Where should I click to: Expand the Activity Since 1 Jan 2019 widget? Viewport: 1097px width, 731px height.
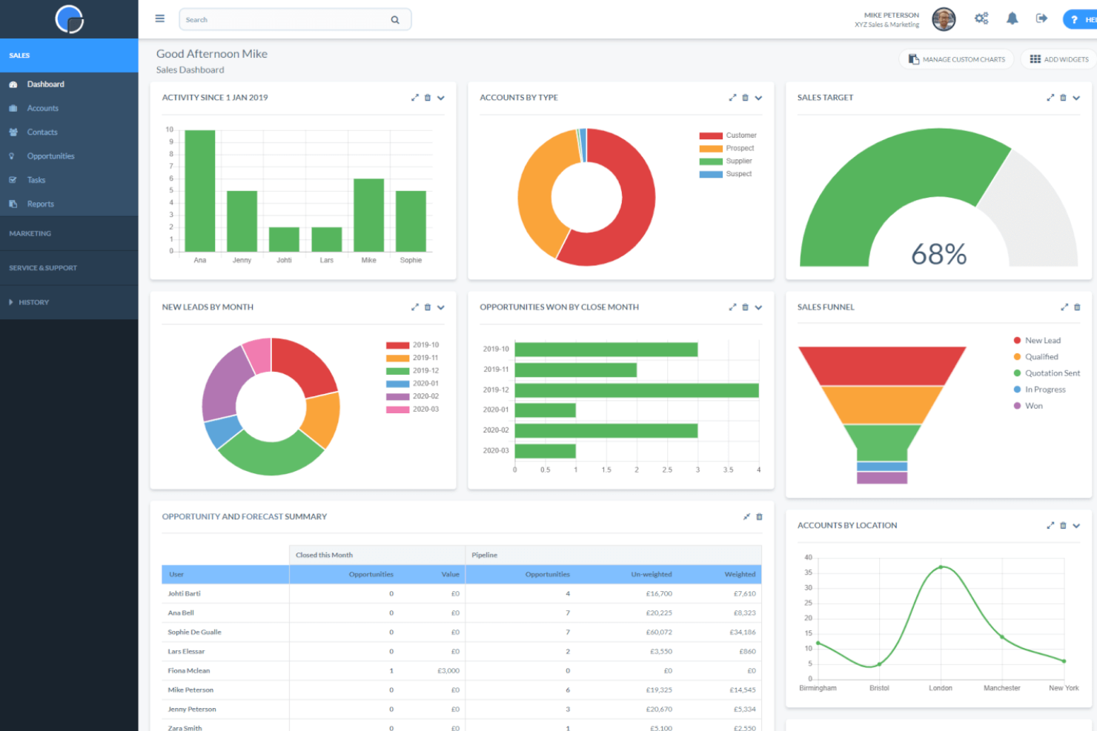pos(415,97)
